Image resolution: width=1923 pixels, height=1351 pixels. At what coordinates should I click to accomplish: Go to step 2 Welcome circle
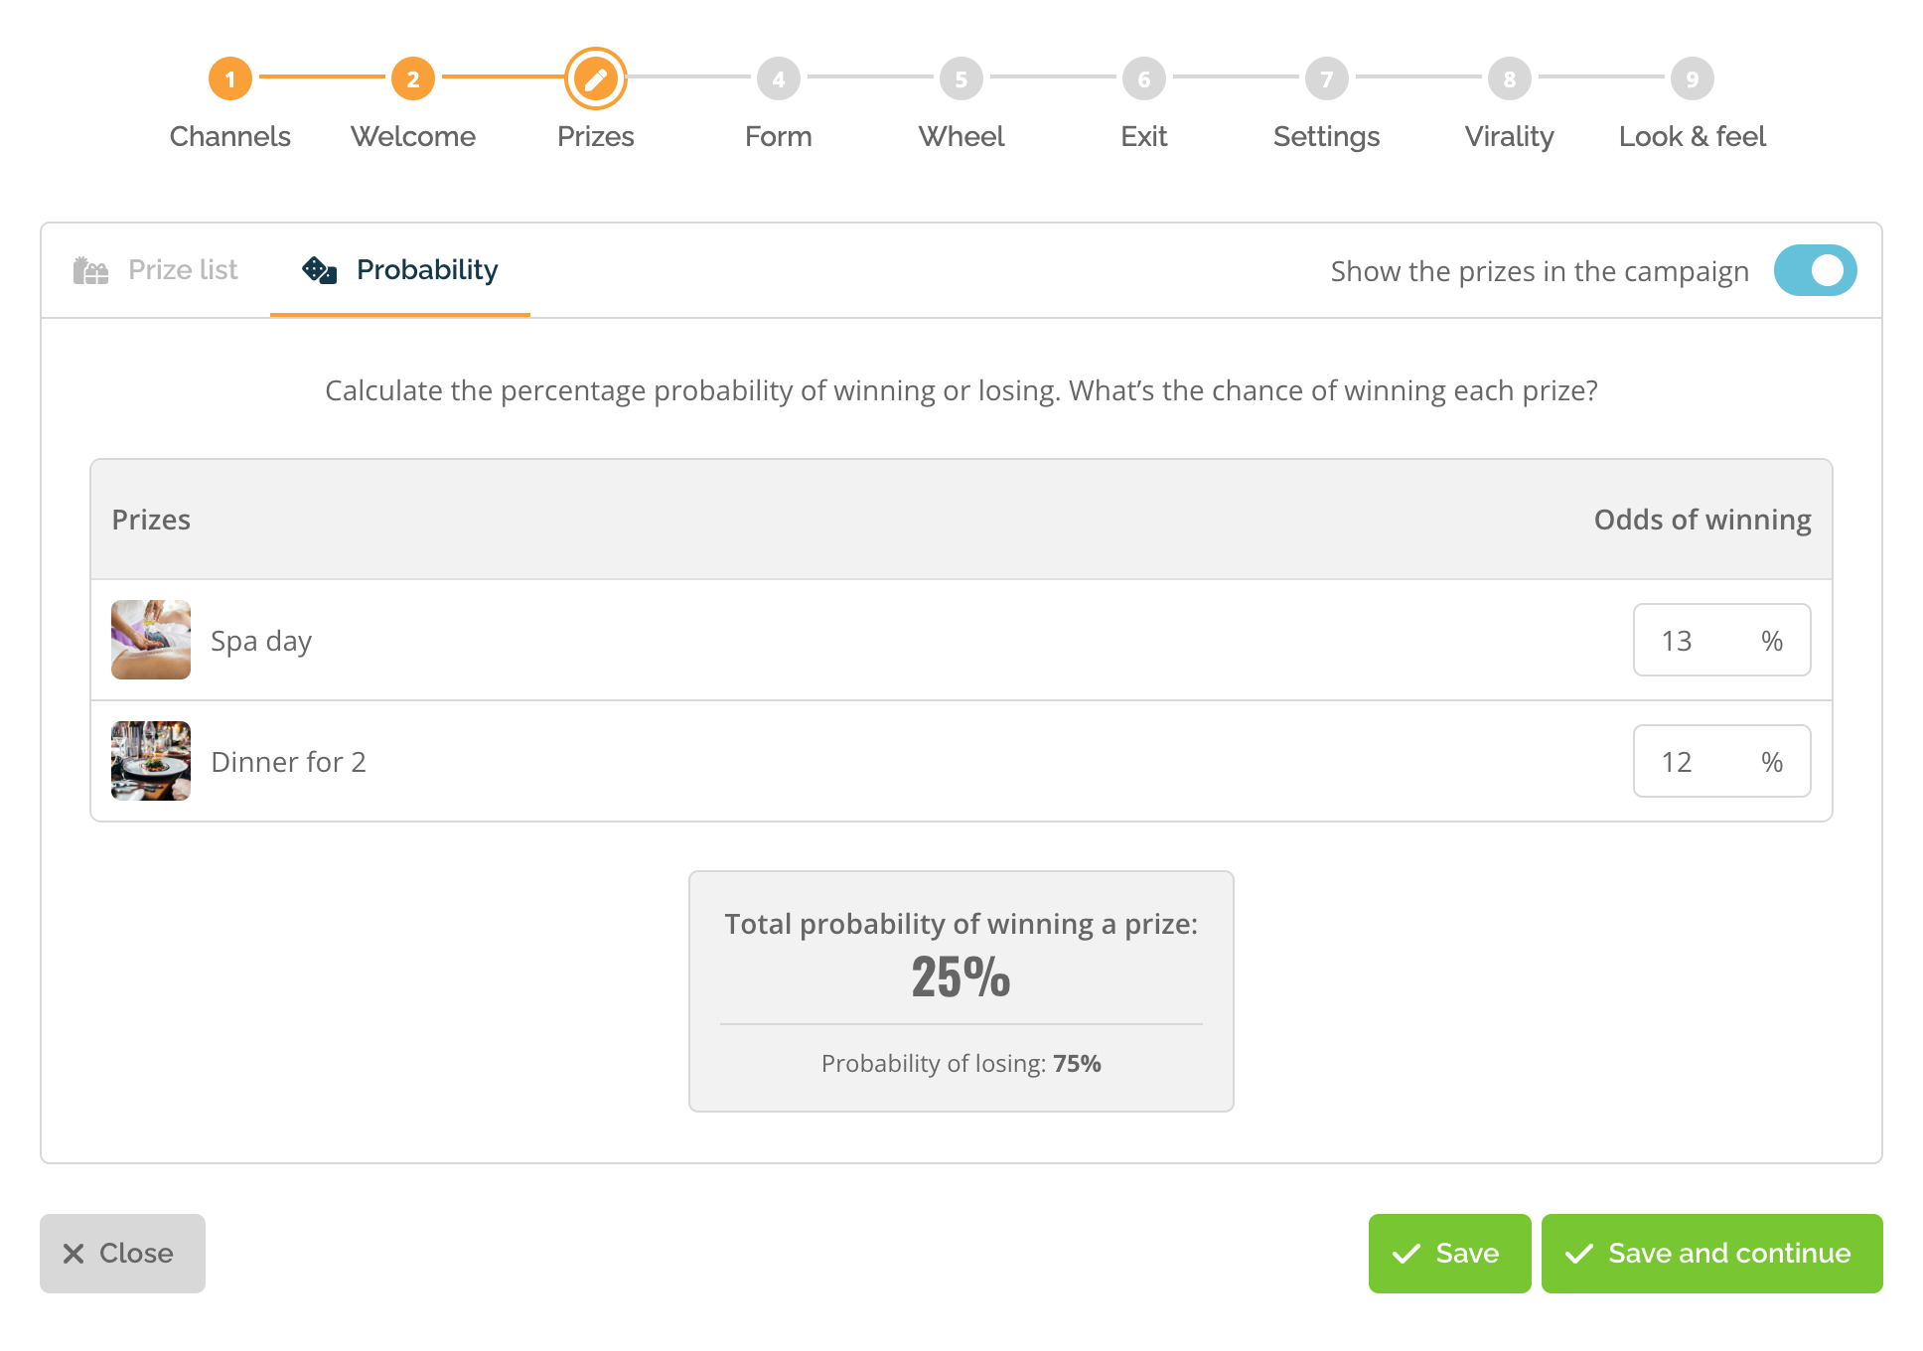tap(412, 78)
